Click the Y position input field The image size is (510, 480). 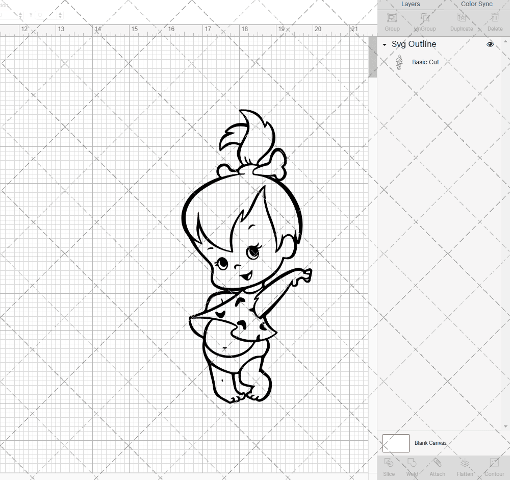46,15
